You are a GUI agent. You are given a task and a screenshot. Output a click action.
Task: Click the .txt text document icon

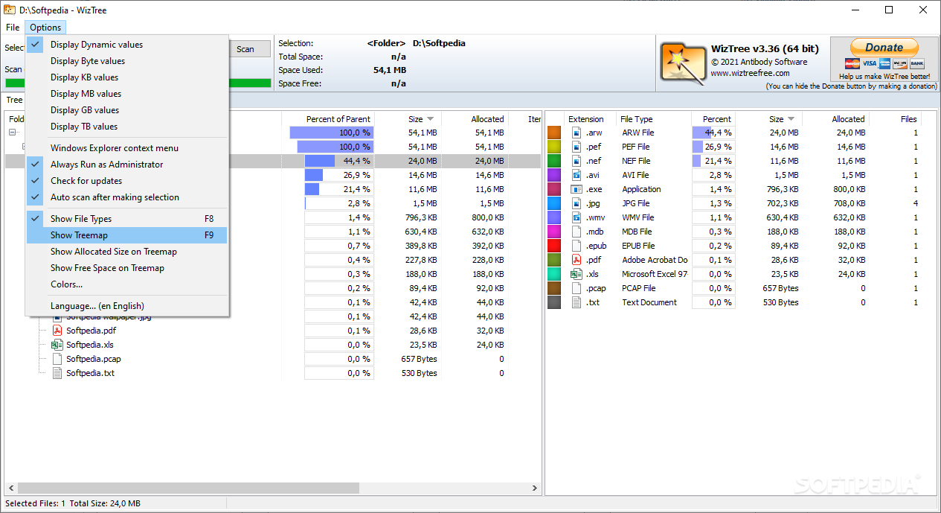[x=576, y=302]
